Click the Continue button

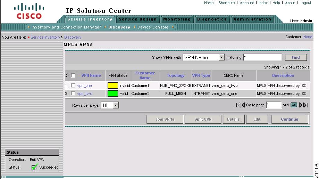[x=290, y=119]
